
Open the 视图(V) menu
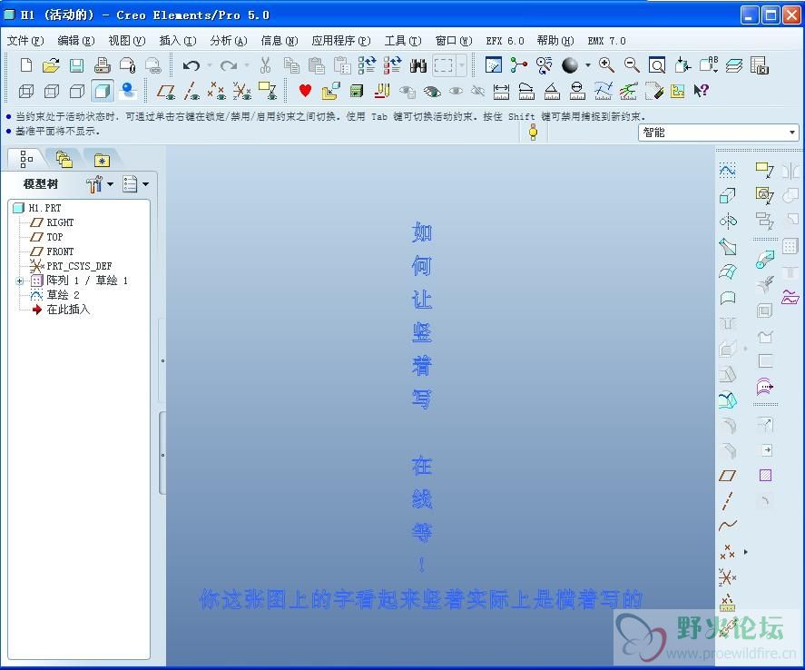click(127, 41)
